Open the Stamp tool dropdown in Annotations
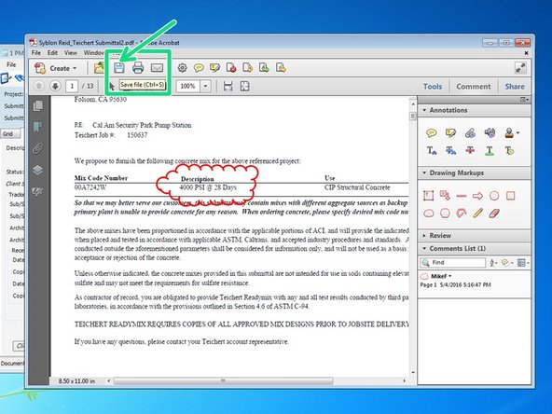552x414 pixels. 517,133
